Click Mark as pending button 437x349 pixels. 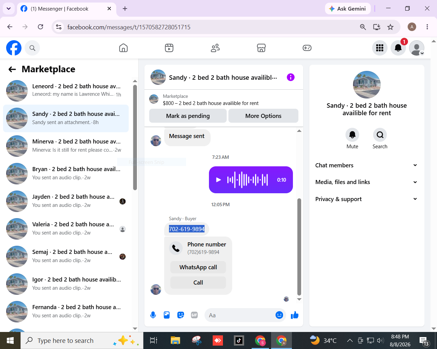pyautogui.click(x=188, y=116)
